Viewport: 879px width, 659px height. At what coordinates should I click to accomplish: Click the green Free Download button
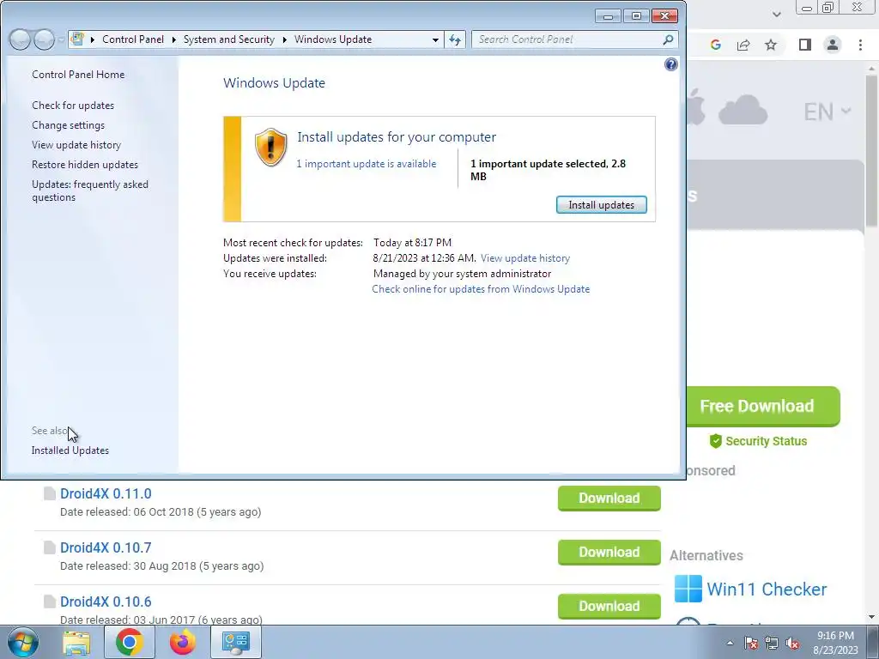point(763,406)
